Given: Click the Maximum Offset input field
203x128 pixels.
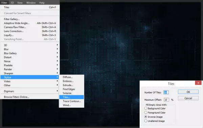Looking at the screenshot, I should 166,100.
